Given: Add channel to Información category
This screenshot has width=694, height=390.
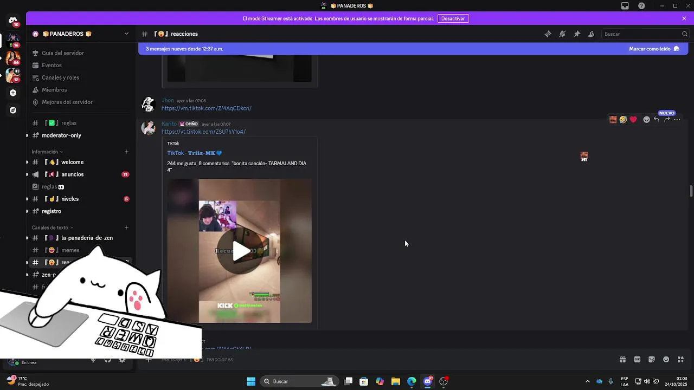Looking at the screenshot, I should [126, 152].
